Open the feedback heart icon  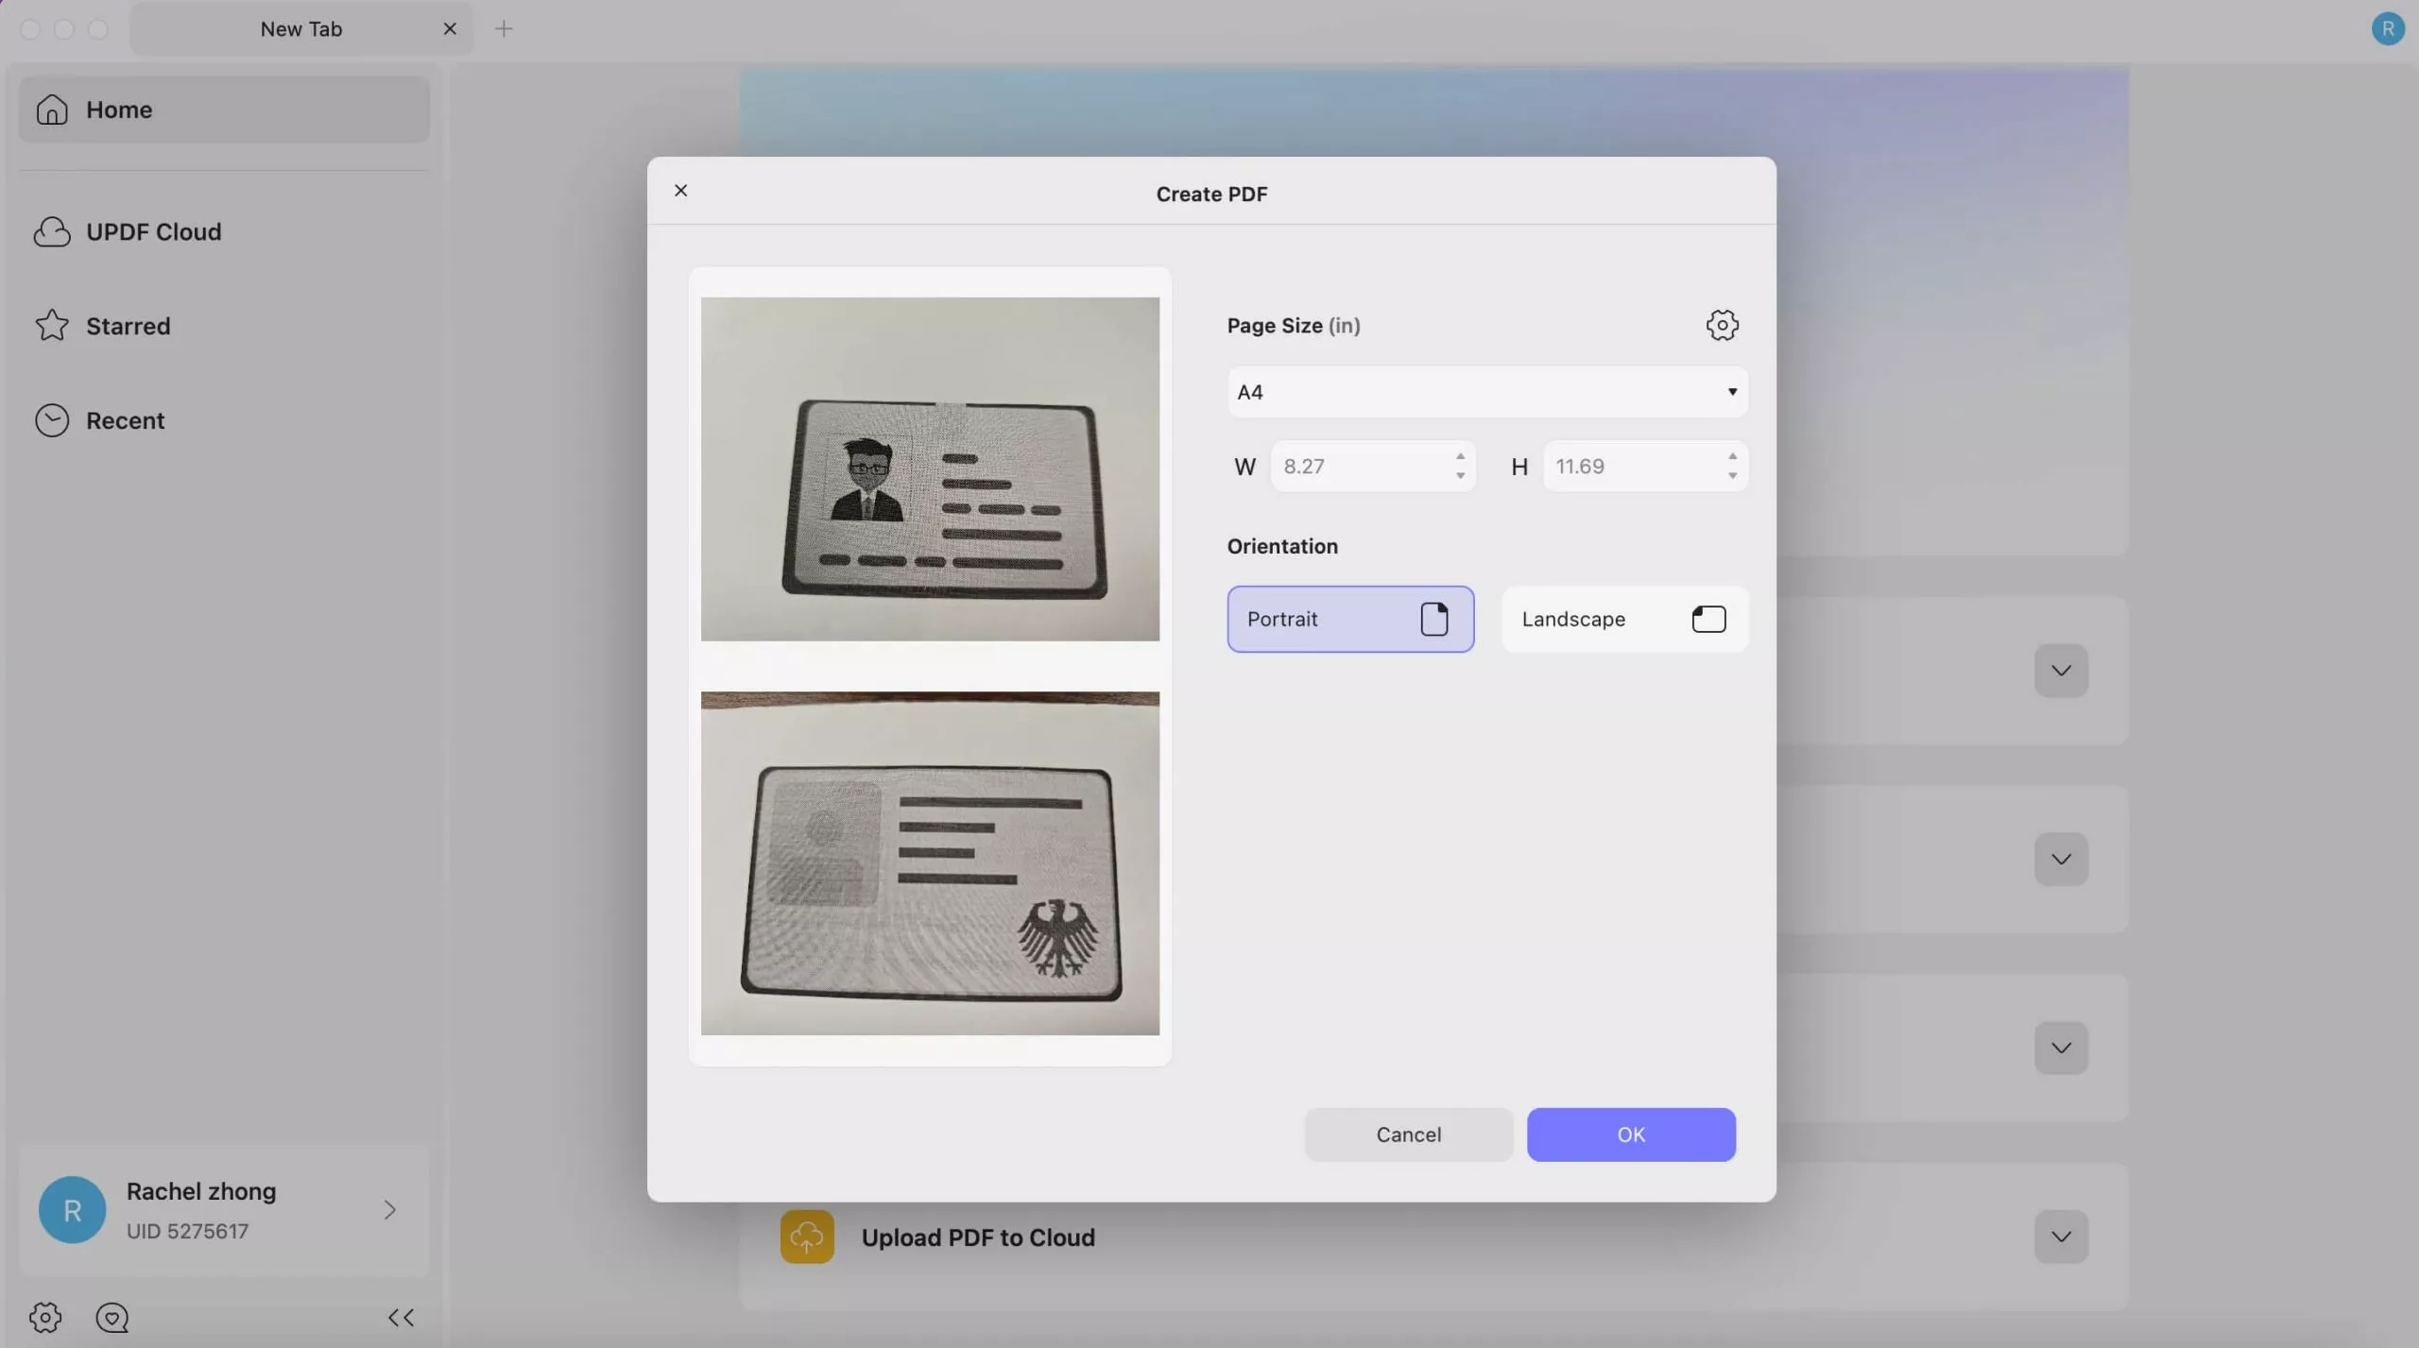point(112,1317)
